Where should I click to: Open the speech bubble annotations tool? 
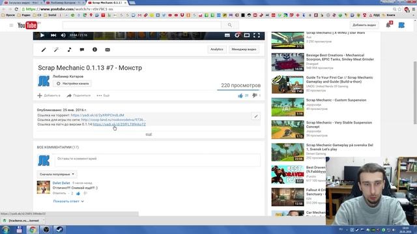coord(82,49)
